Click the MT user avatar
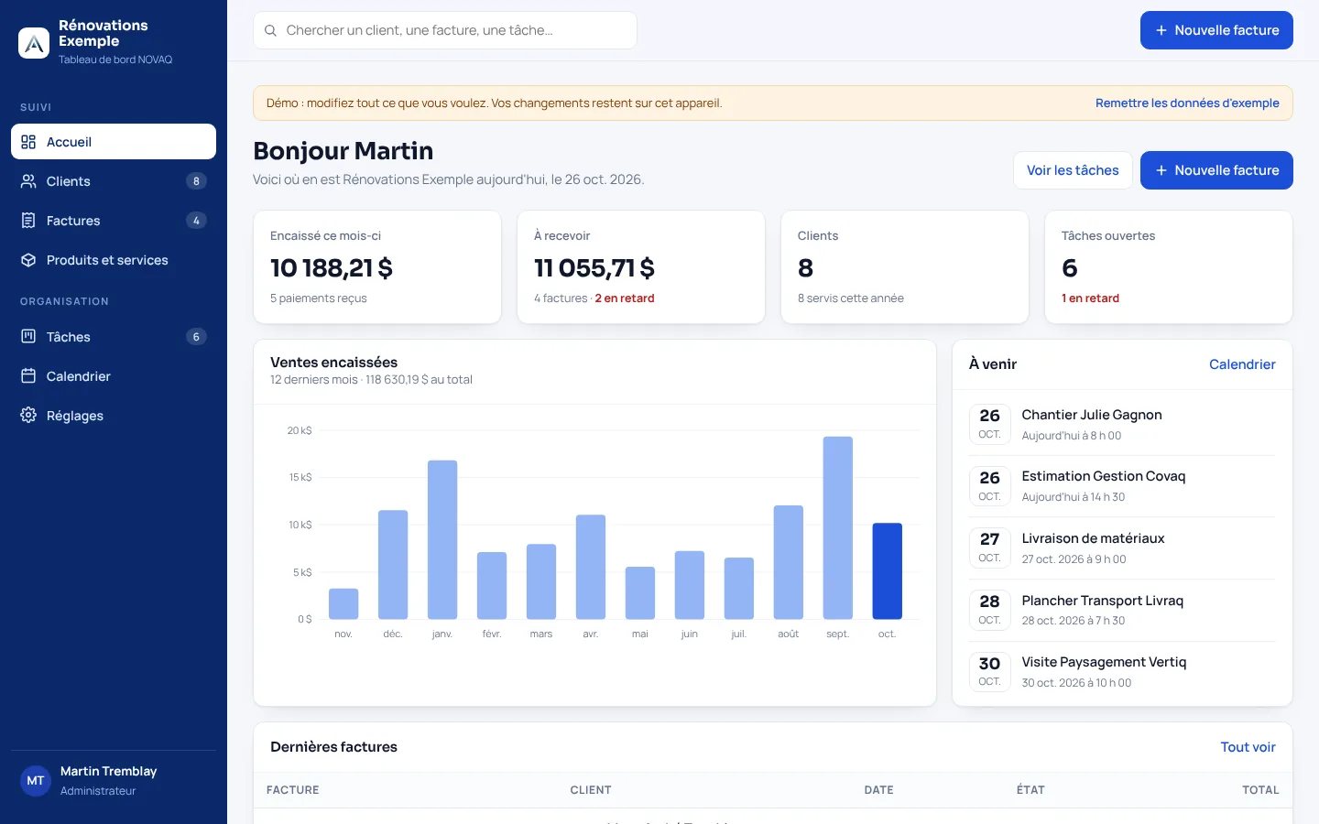This screenshot has height=824, width=1319. [x=36, y=781]
